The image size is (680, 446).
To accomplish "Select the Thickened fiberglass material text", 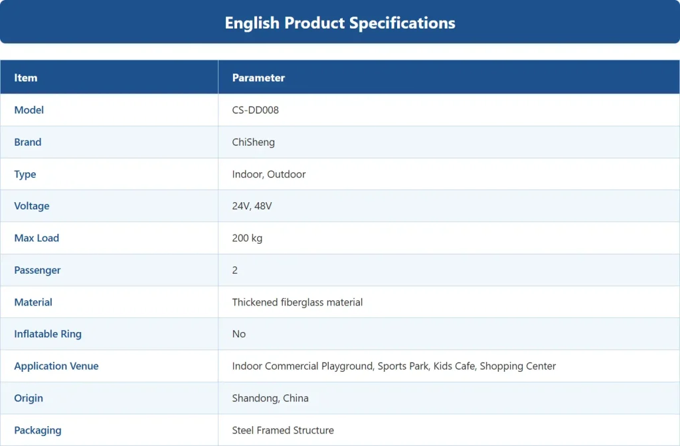I will point(297,302).
